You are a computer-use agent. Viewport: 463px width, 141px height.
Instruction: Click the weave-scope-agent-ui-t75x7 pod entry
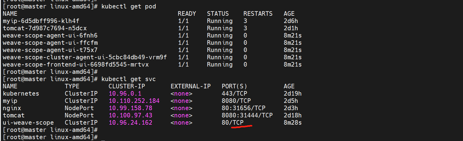[50, 50]
